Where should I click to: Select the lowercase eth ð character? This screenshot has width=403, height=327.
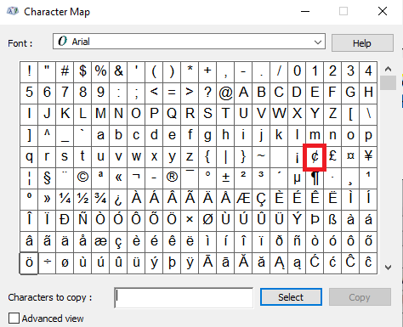(279, 242)
